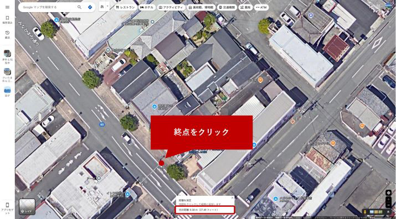Click the purple place pin at top right
396x219 pixels.
[x=311, y=15]
